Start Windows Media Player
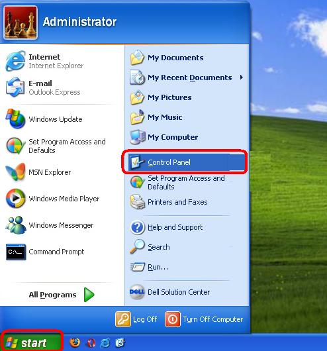 52,198
